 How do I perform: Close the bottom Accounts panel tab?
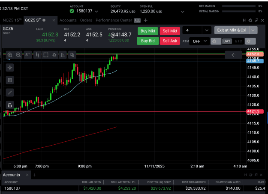pos(27,175)
